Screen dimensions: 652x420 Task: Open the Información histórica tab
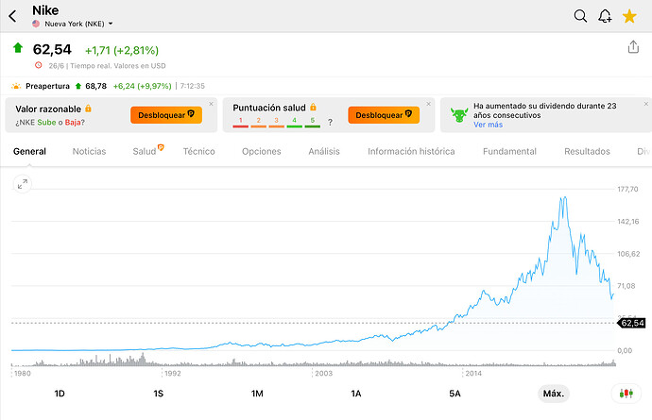pos(411,151)
